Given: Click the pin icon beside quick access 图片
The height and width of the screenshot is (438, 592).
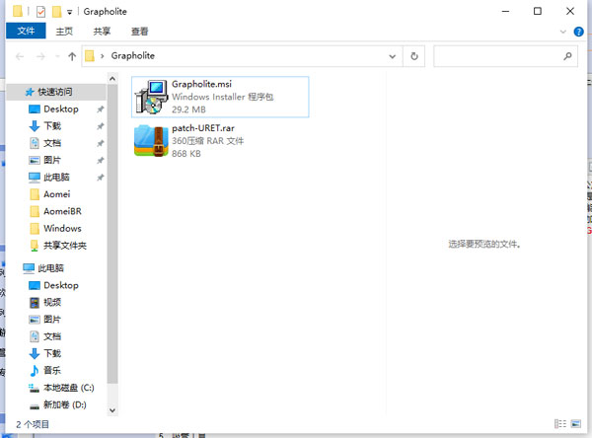Looking at the screenshot, I should point(100,161).
